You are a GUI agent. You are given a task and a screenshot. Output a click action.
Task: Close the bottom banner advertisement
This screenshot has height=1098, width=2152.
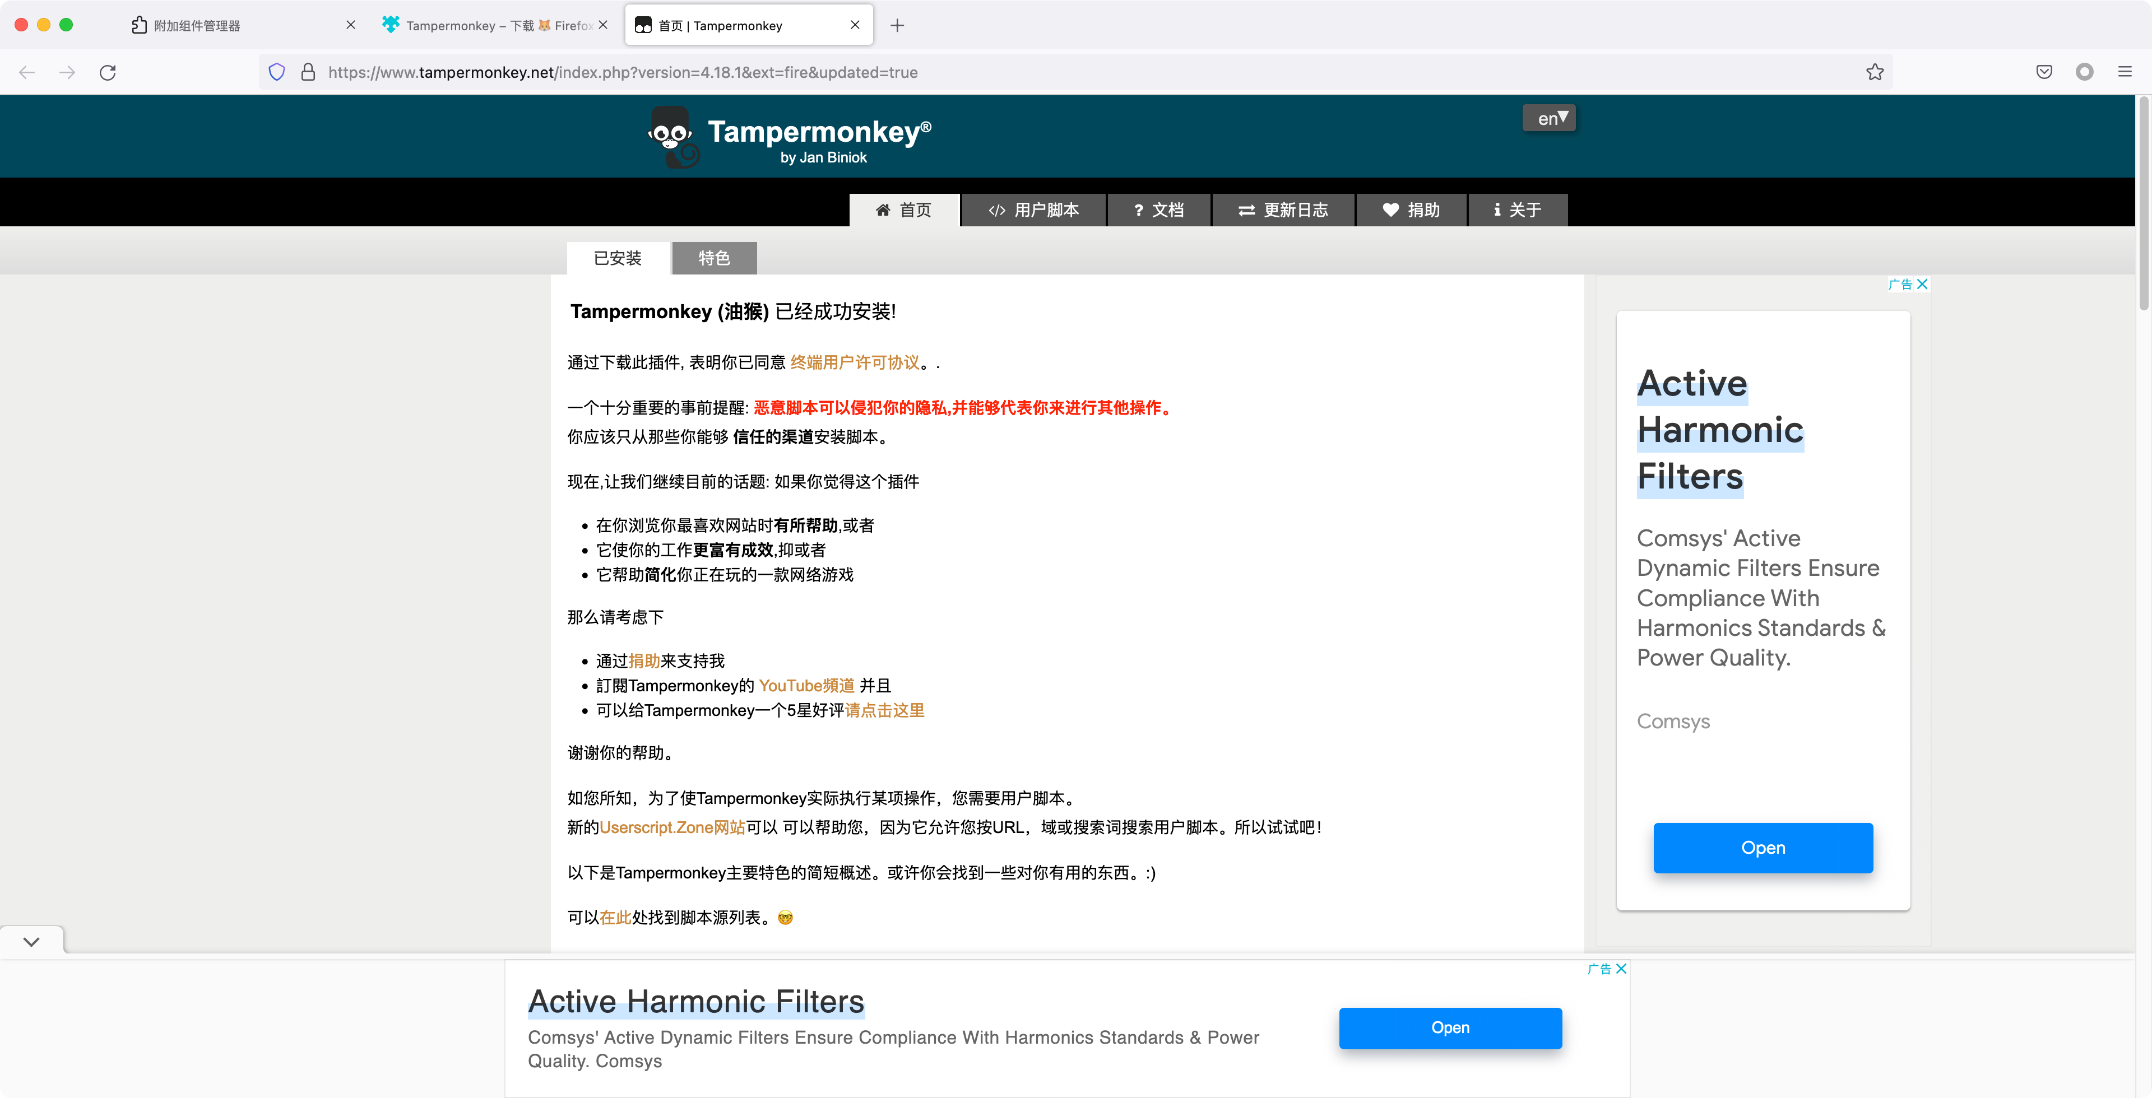point(1621,969)
